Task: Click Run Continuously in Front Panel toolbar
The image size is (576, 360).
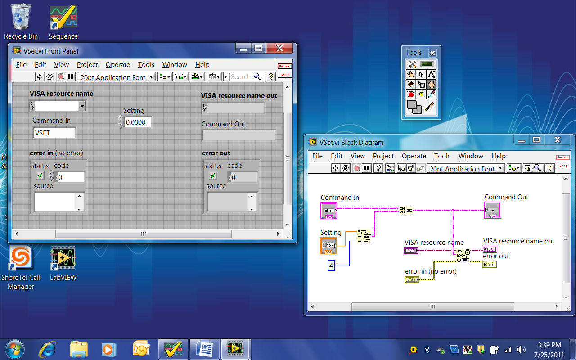Action: coord(49,77)
